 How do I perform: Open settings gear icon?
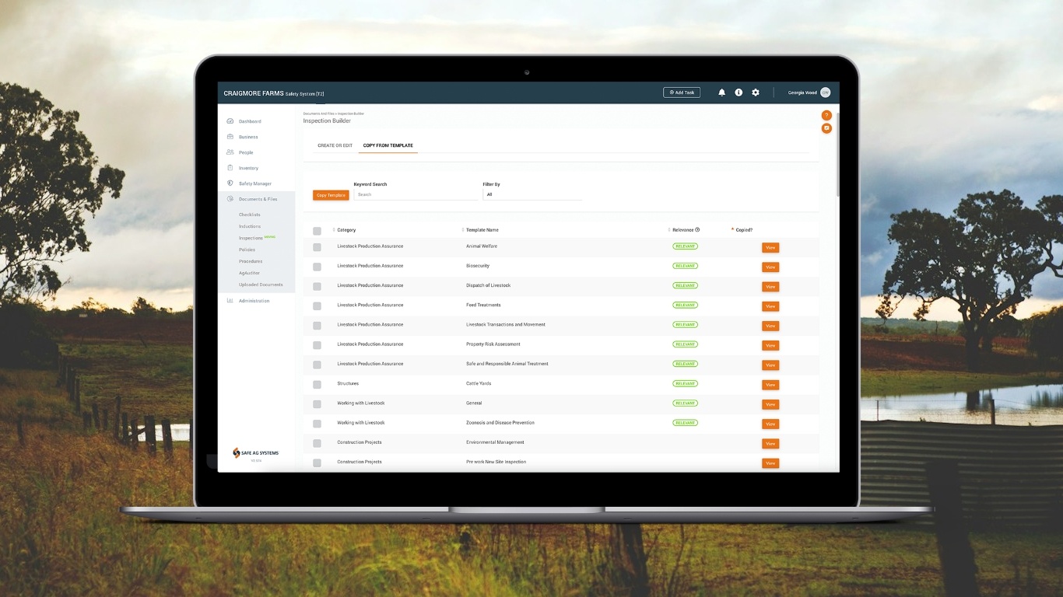[755, 93]
